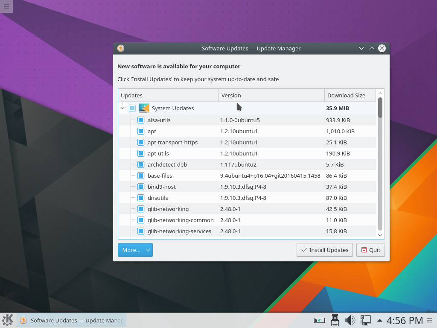Select the apt-transport-https package name
Viewport: 437px width, 328px height.
[x=172, y=143]
